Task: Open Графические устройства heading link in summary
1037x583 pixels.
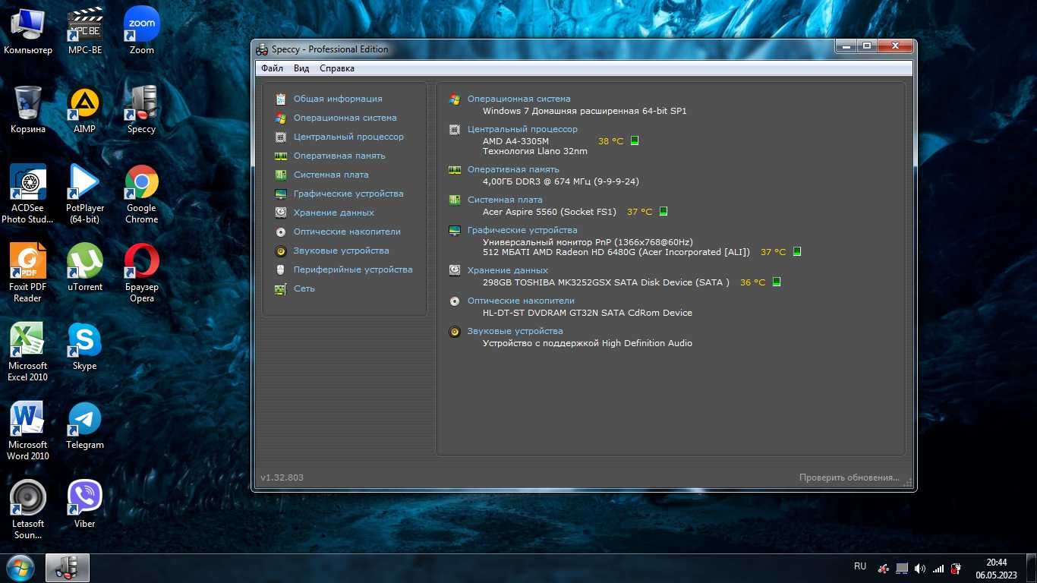Action: point(522,230)
